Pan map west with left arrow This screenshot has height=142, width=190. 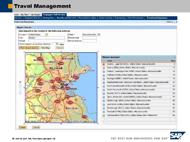[24, 88]
